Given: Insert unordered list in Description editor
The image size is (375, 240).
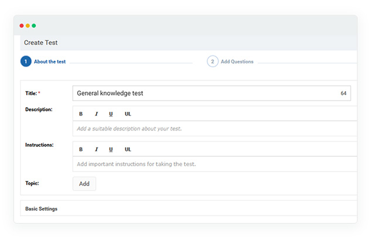Looking at the screenshot, I should pos(128,114).
